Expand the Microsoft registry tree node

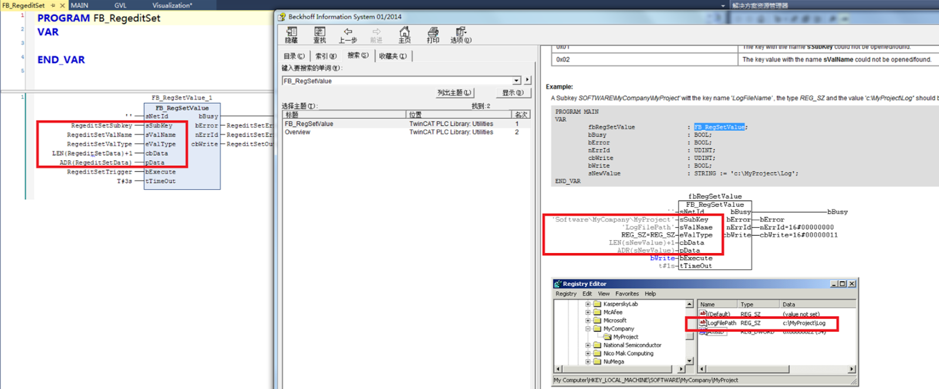tap(587, 320)
